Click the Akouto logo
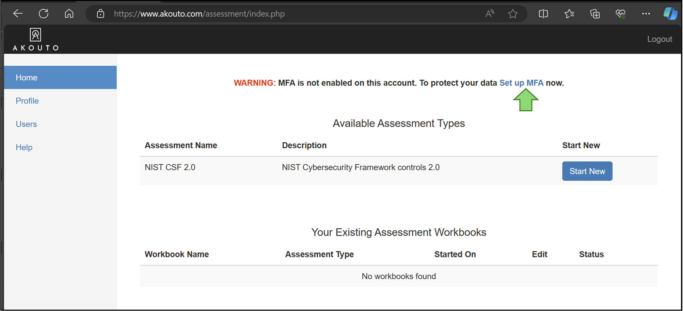Image resolution: width=683 pixels, height=311 pixels. (36, 39)
